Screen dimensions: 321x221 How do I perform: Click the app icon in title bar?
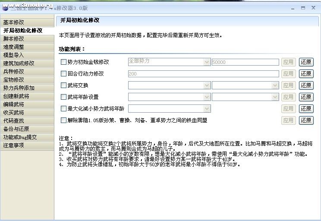5,7
